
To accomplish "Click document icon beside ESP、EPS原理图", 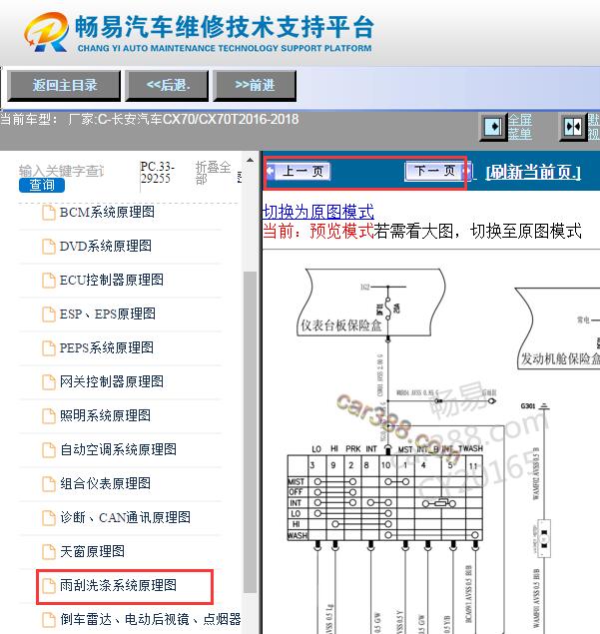I will (49, 315).
